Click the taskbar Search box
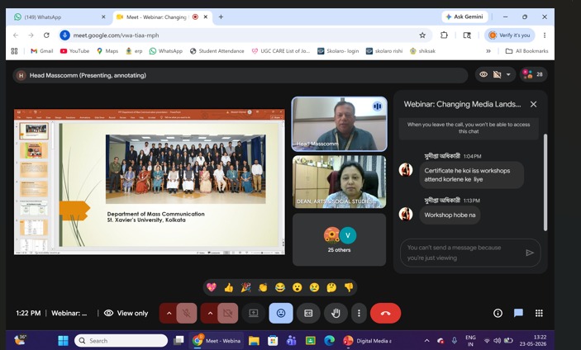 121,340
